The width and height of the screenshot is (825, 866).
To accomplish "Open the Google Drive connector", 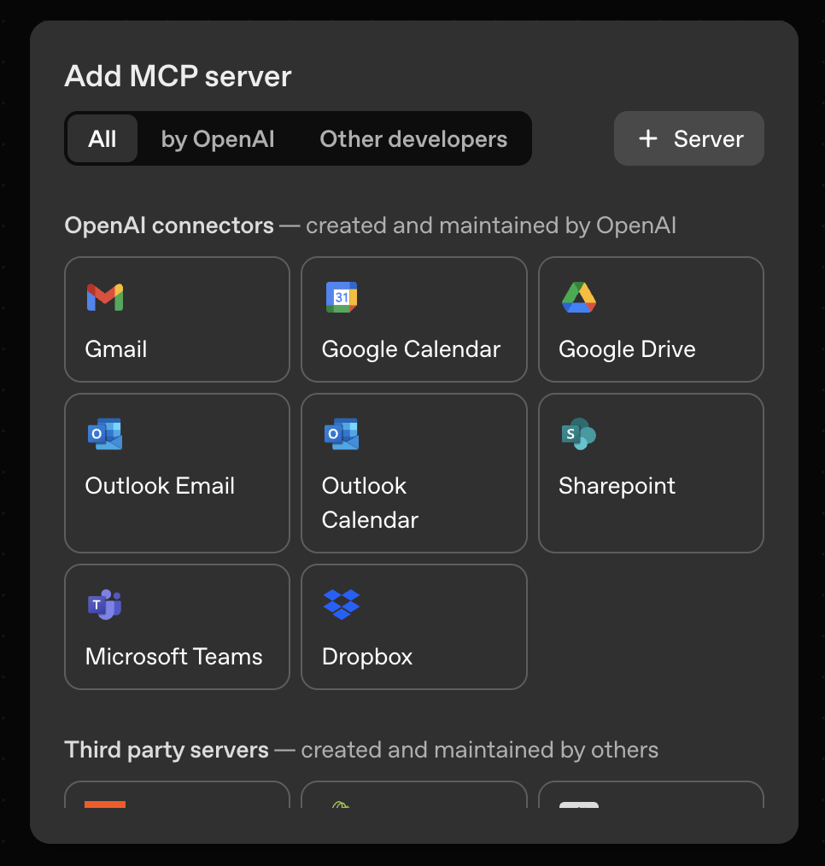I will point(650,319).
